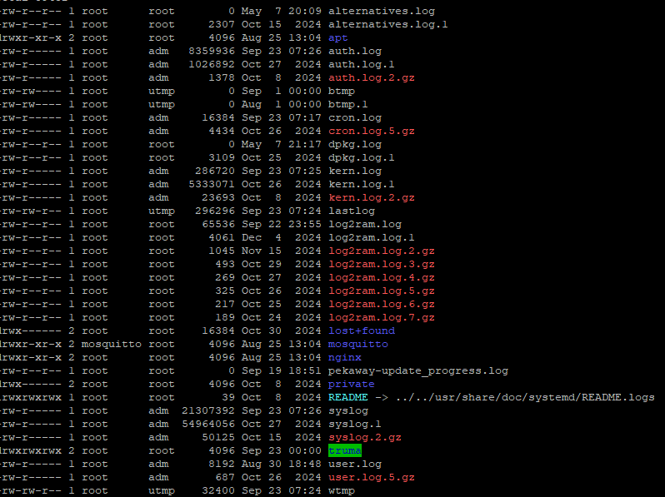Click the blue apt directory name
This screenshot has width=665, height=497.
tap(337, 37)
